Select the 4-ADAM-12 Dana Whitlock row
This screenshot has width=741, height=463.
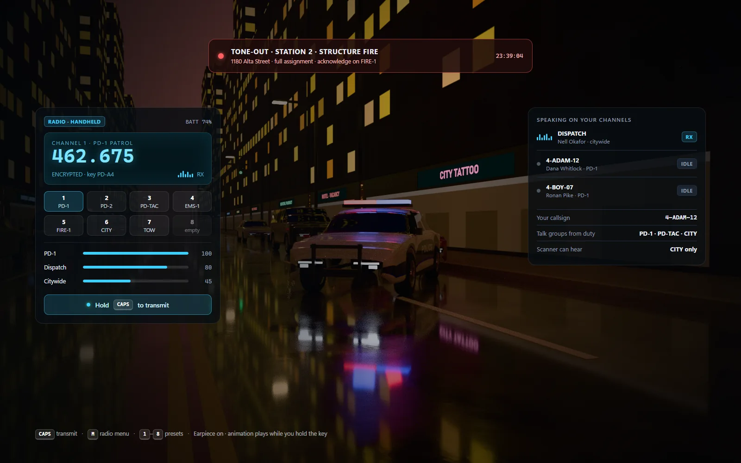617,164
